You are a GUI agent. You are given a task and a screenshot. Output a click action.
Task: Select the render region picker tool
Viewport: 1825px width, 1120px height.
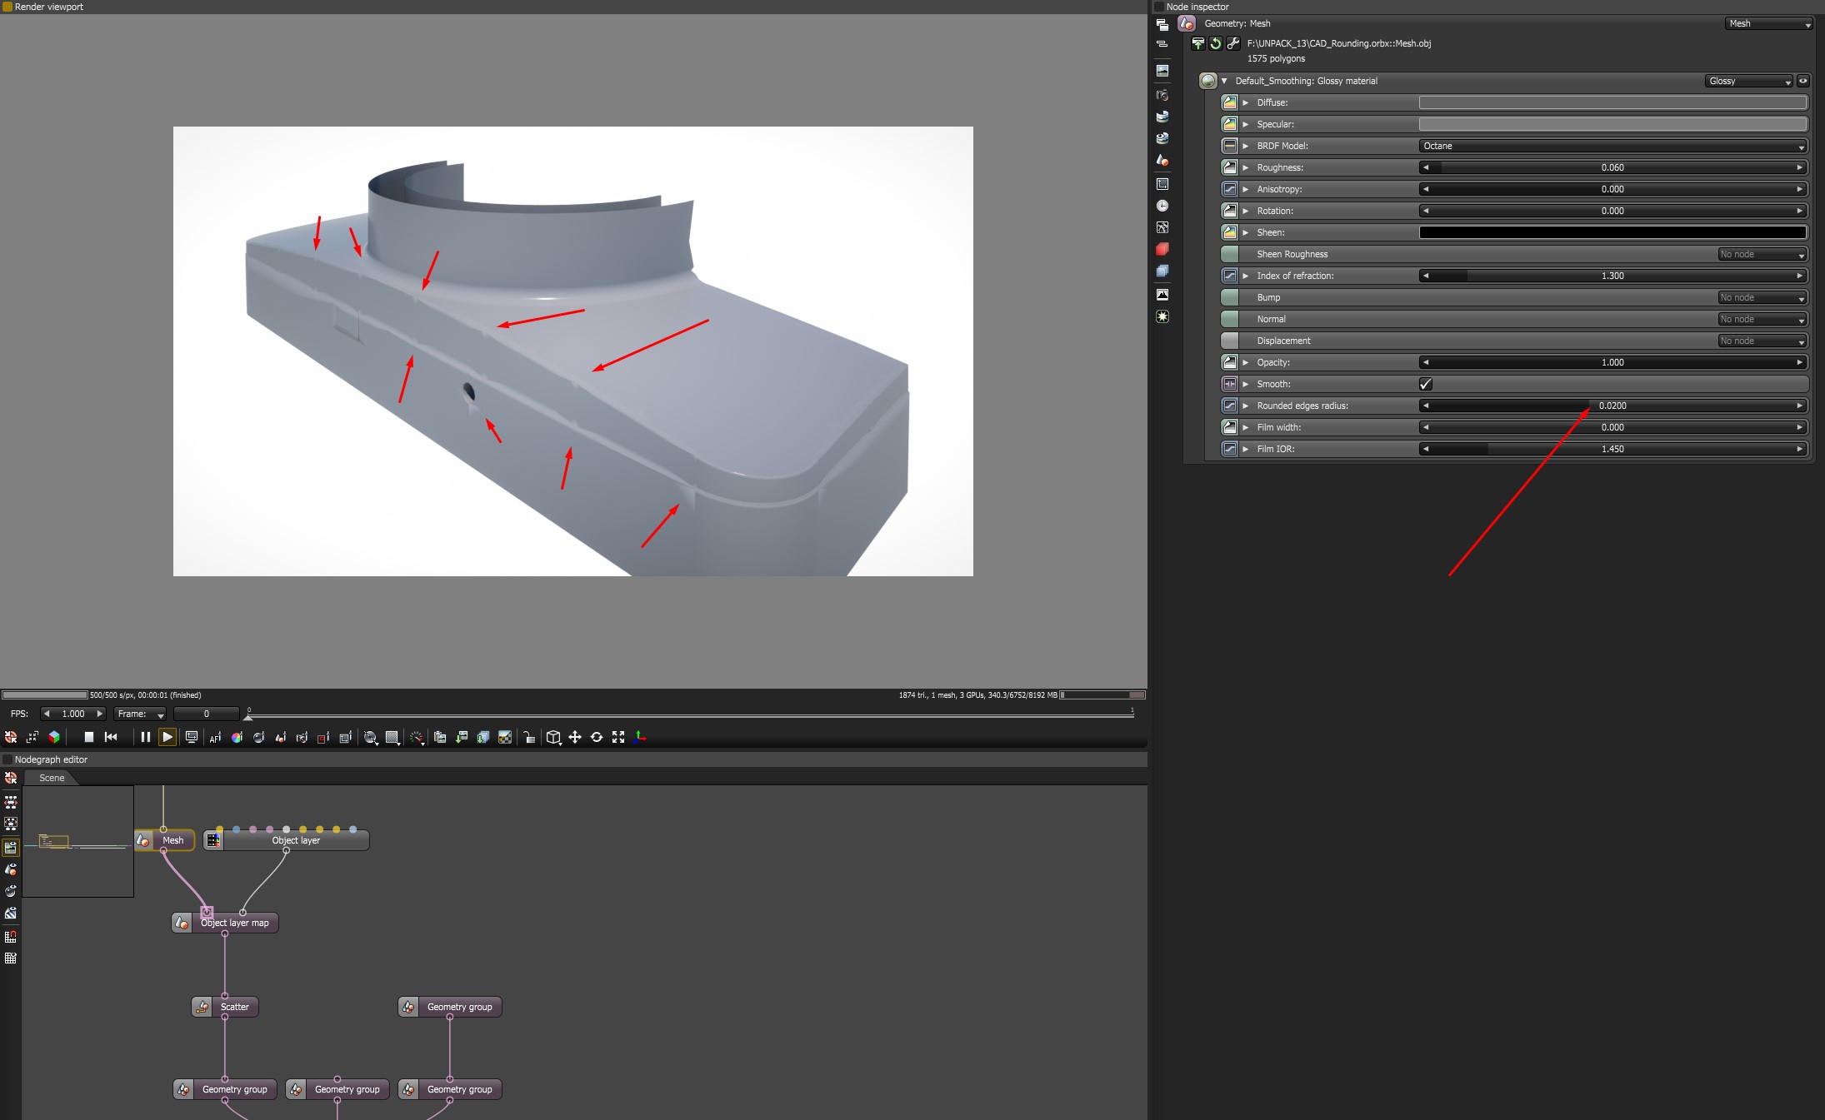pyautogui.click(x=323, y=737)
